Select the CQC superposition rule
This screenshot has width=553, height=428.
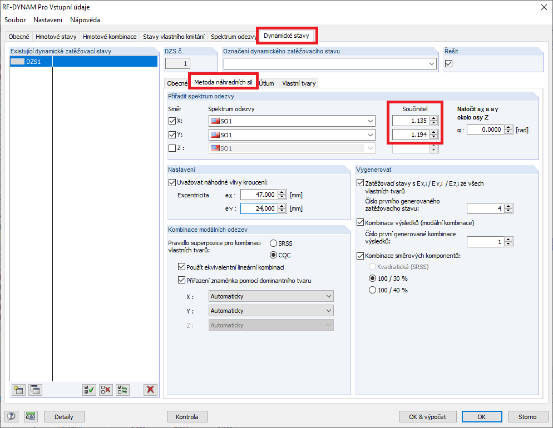273,255
